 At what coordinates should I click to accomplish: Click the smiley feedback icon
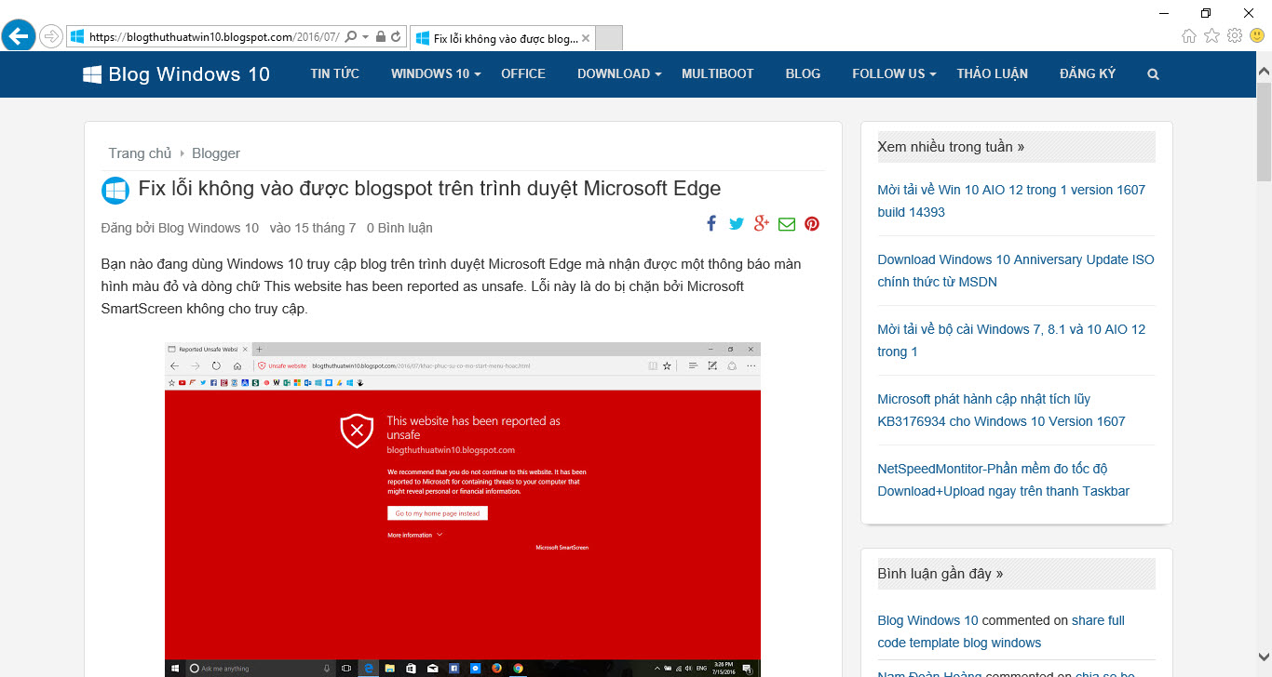(1257, 36)
